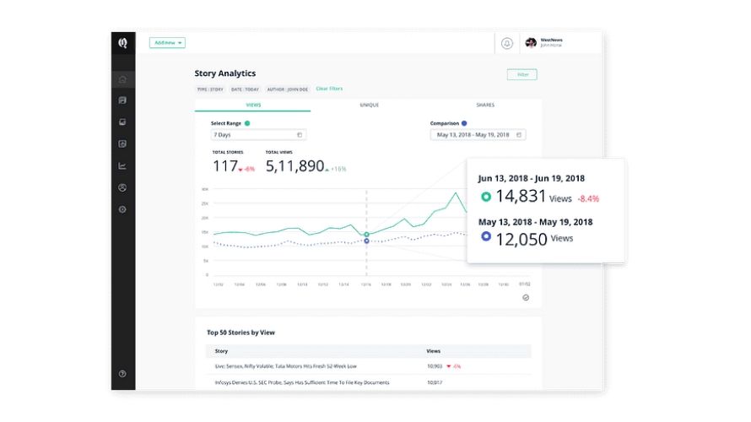751x422 pixels.
Task: Expand the Add new dropdown
Action: pyautogui.click(x=167, y=43)
